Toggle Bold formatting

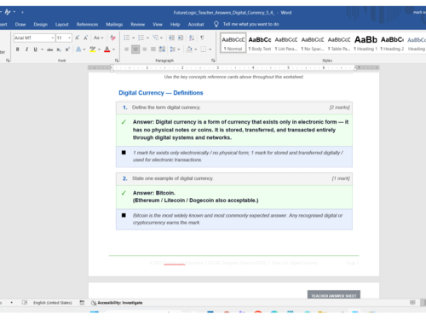pyautogui.click(x=18, y=49)
